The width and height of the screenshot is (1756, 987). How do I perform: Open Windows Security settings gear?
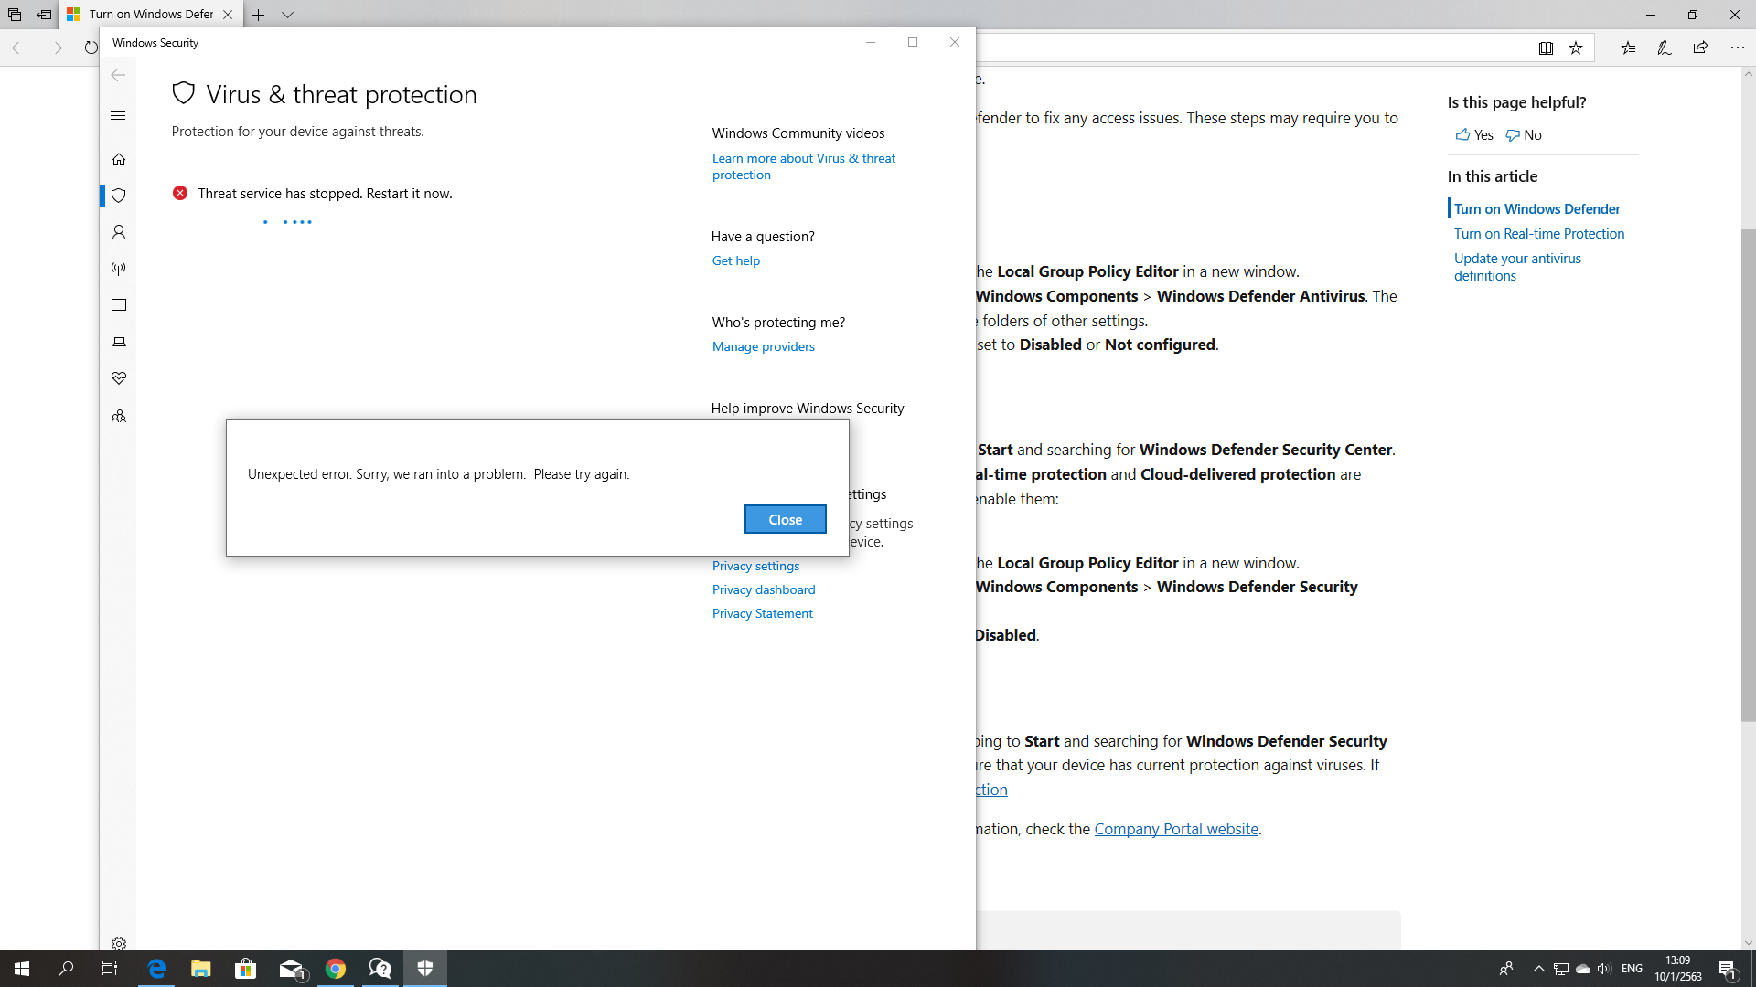(x=119, y=943)
